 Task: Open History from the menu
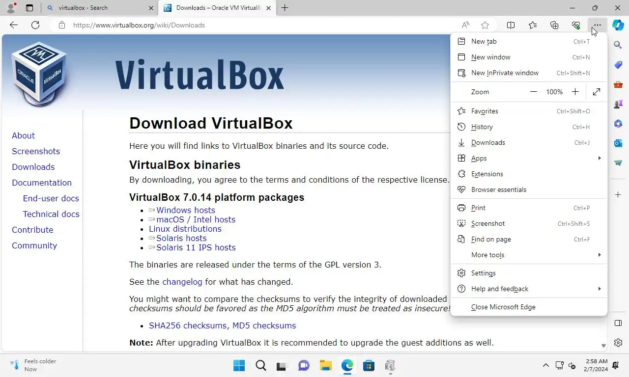coord(529,127)
